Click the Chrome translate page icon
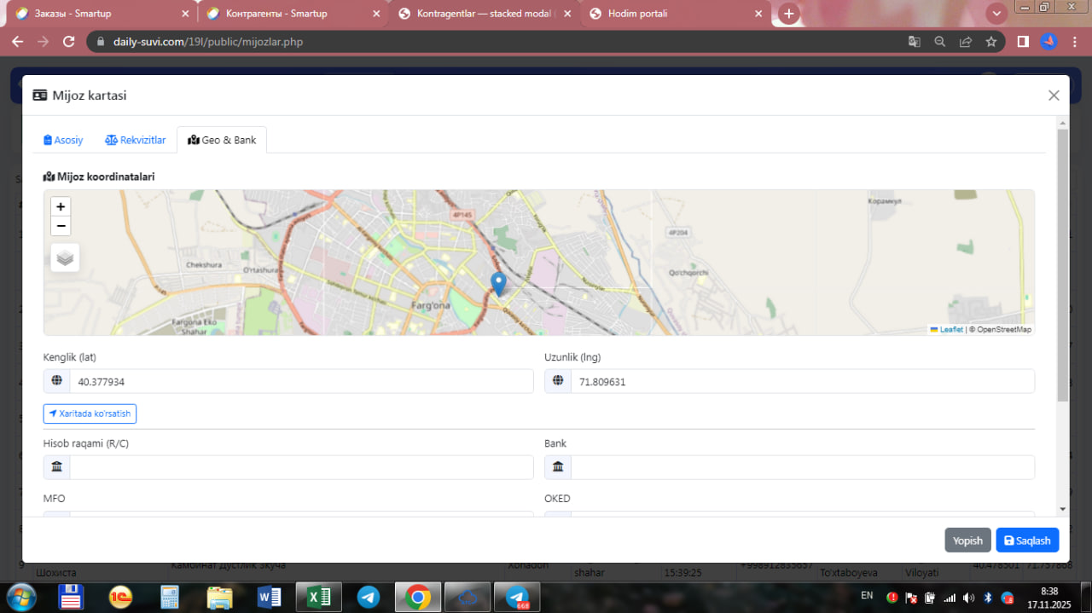Screen dimensions: 1092x613 point(914,42)
